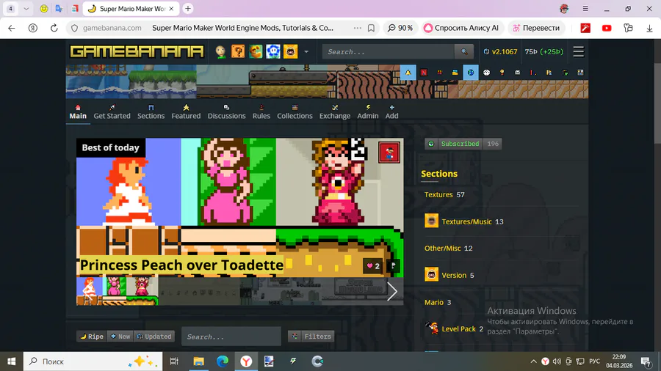Open the Level Pack section link
661x371 pixels.
458,329
